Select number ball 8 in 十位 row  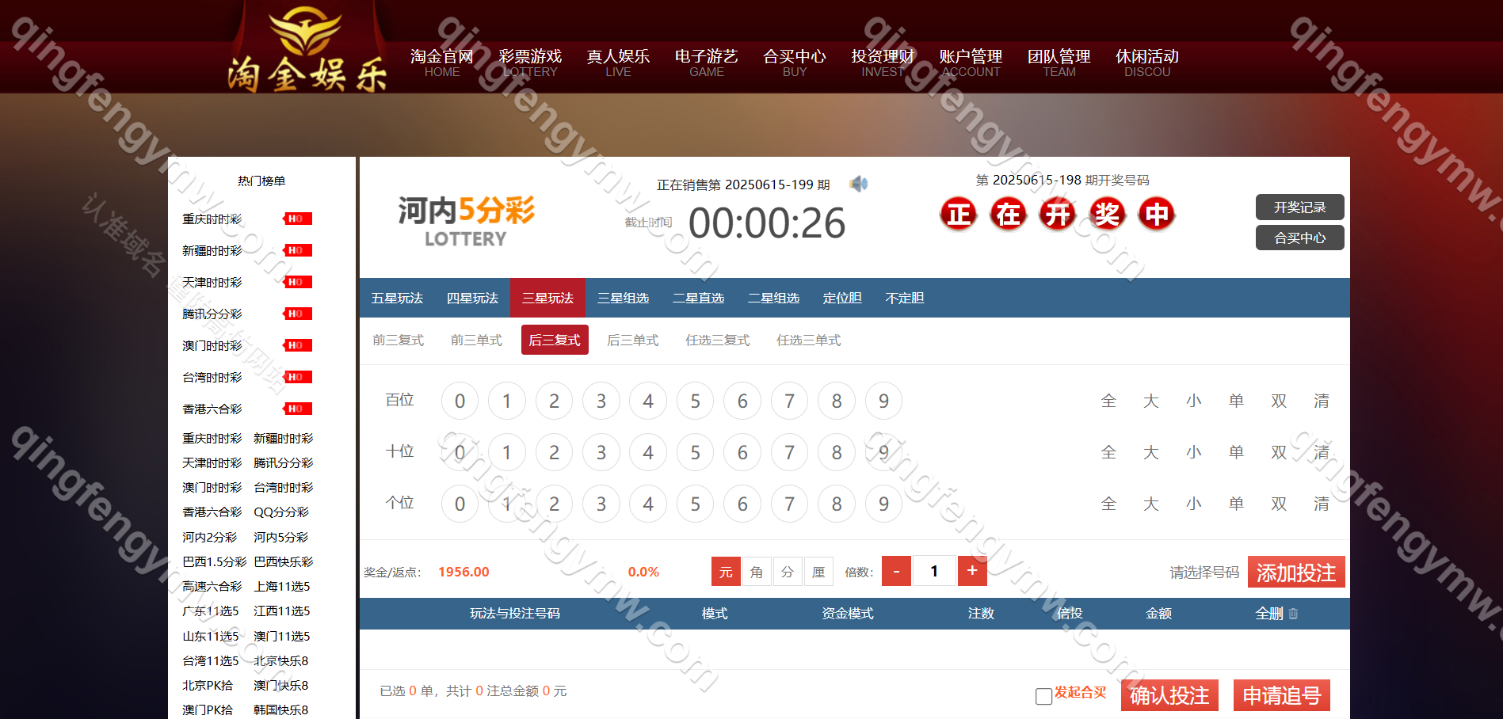click(836, 453)
